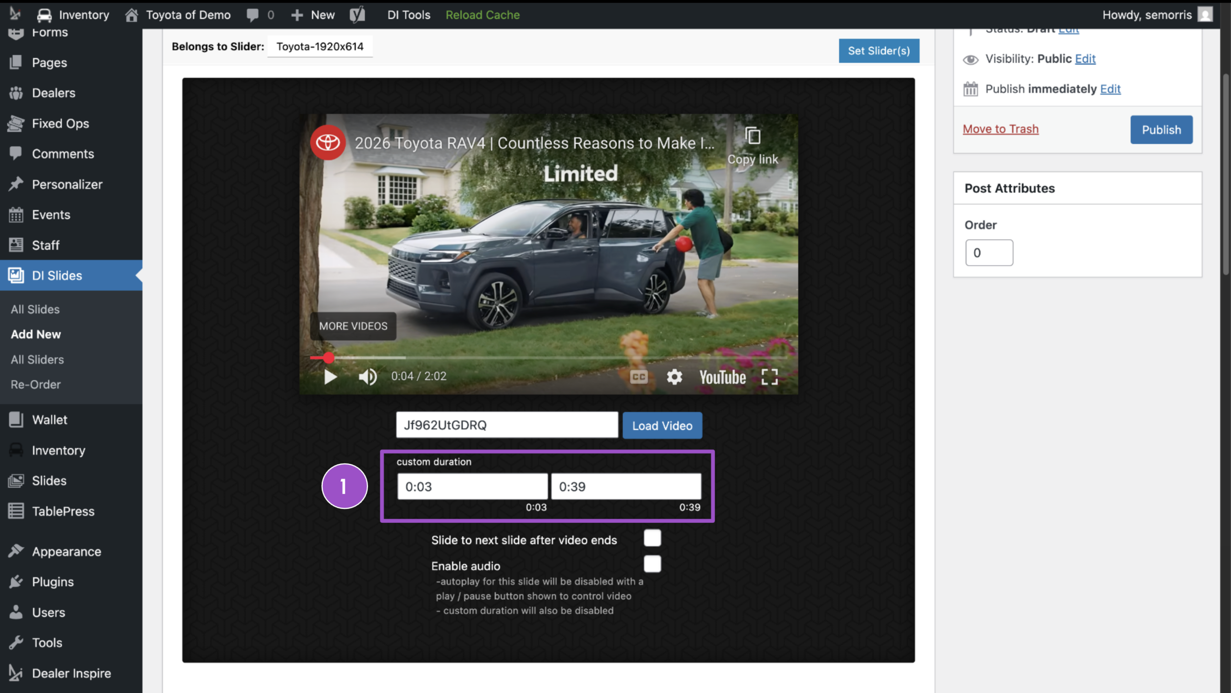
Task: Play the RAV4 YouTube video
Action: click(x=330, y=377)
